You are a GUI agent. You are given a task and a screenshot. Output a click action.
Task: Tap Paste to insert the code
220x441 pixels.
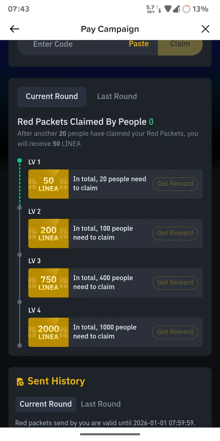[139, 44]
